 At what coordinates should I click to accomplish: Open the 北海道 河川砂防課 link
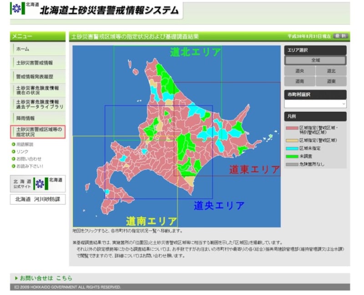point(38,199)
